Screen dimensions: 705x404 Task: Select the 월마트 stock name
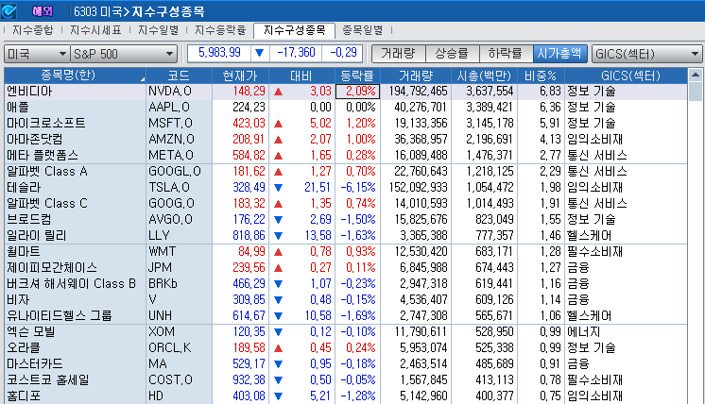click(x=24, y=252)
